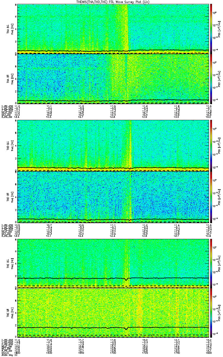Click the THA B-parallel spectrogram panel
Viewport: 223px width, 357px height.
click(113, 79)
